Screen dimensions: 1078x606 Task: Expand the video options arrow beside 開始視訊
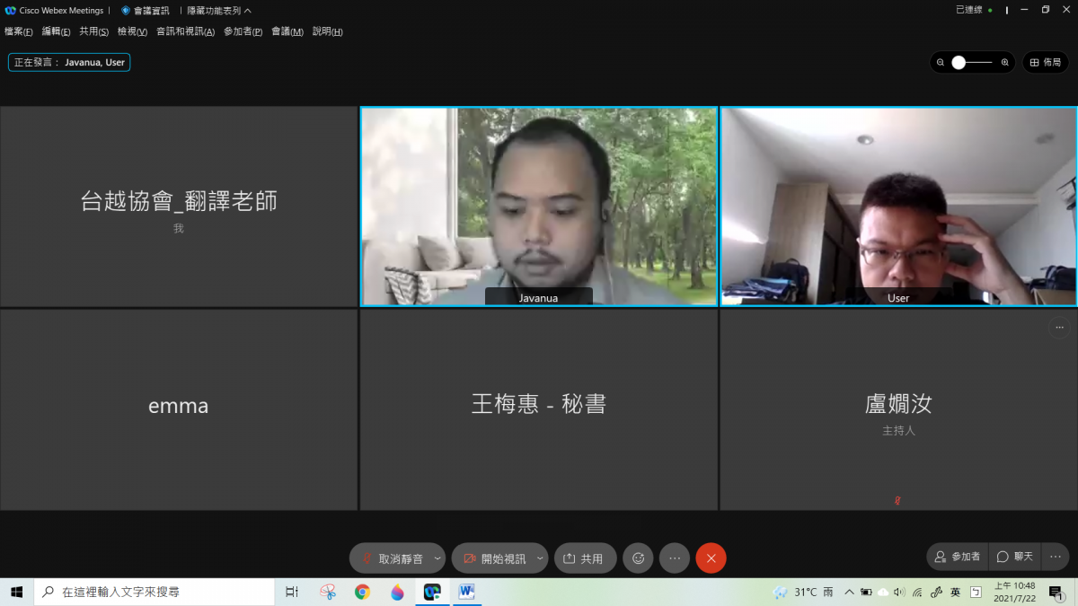tap(540, 558)
